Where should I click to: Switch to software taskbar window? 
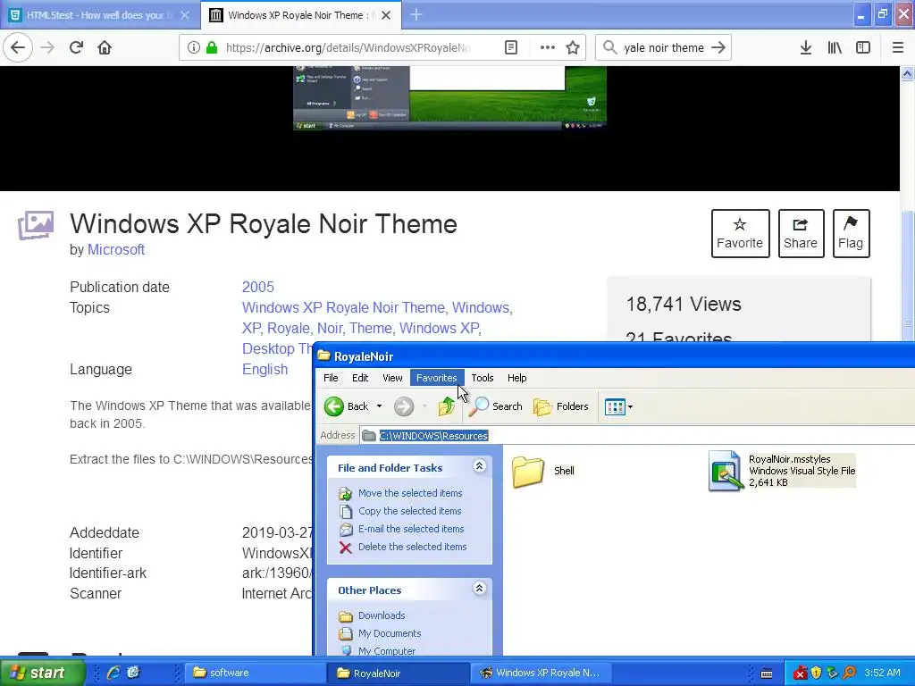tap(255, 673)
